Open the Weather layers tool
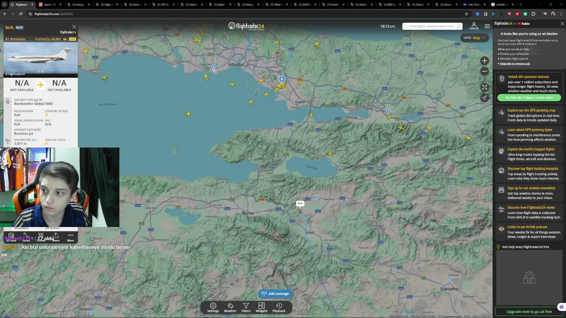This screenshot has height=318, width=566. click(x=230, y=307)
